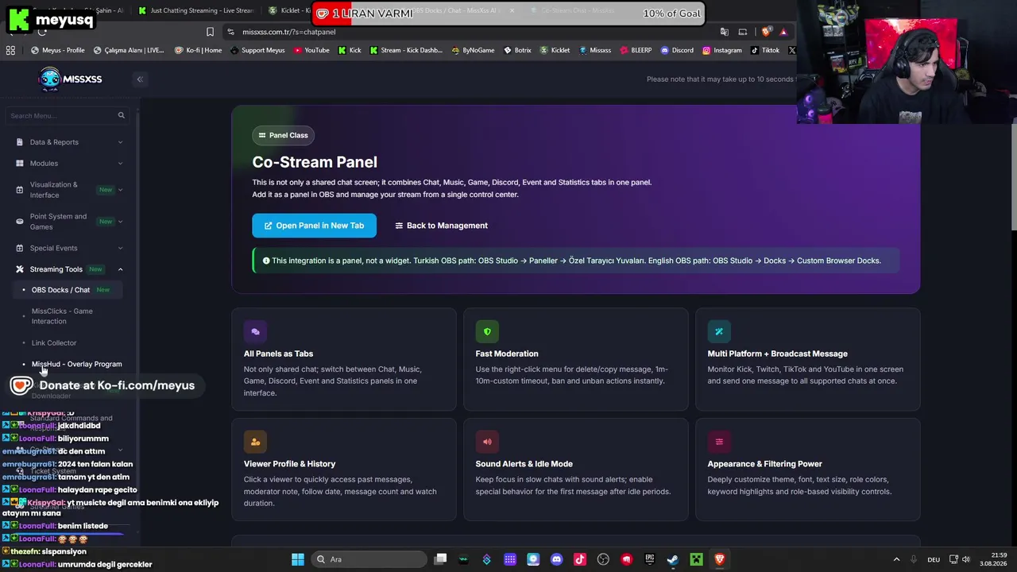
Task: Expand the Special Events chevron
Action: point(120,248)
